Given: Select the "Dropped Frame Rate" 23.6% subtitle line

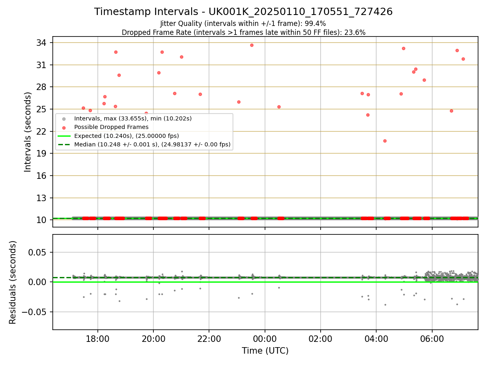Looking at the screenshot, I should pyautogui.click(x=243, y=32).
